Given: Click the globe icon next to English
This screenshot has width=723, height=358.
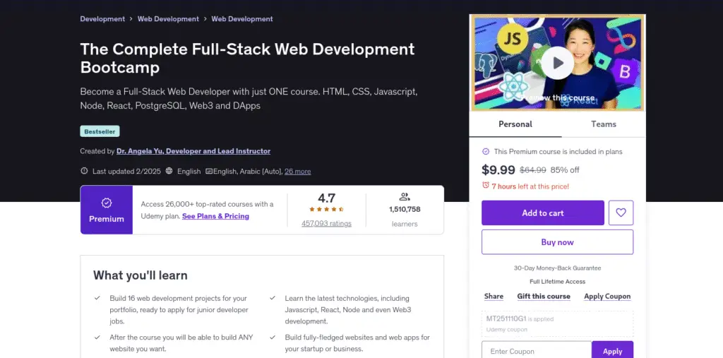Looking at the screenshot, I should pos(169,171).
